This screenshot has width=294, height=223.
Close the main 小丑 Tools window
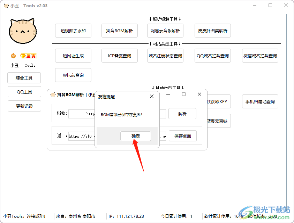click(x=286, y=5)
